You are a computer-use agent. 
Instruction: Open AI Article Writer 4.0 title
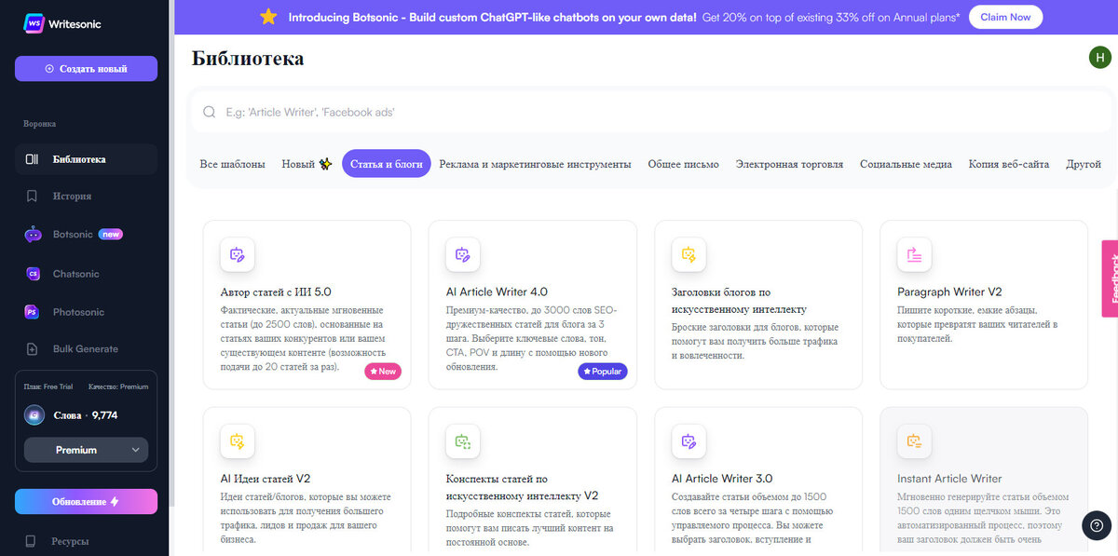tap(497, 292)
